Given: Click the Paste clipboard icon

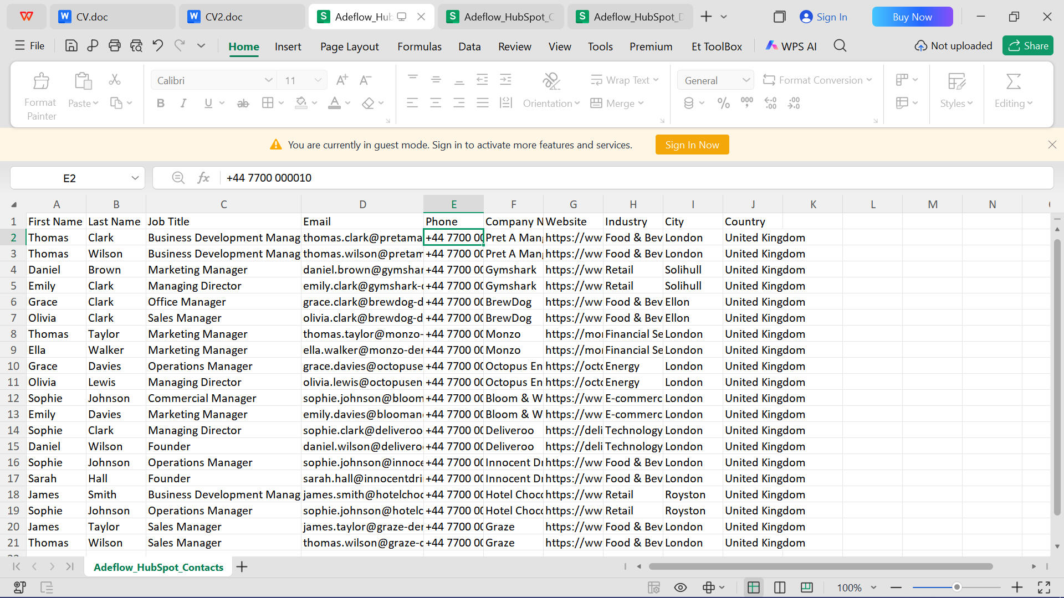Looking at the screenshot, I should pyautogui.click(x=83, y=81).
